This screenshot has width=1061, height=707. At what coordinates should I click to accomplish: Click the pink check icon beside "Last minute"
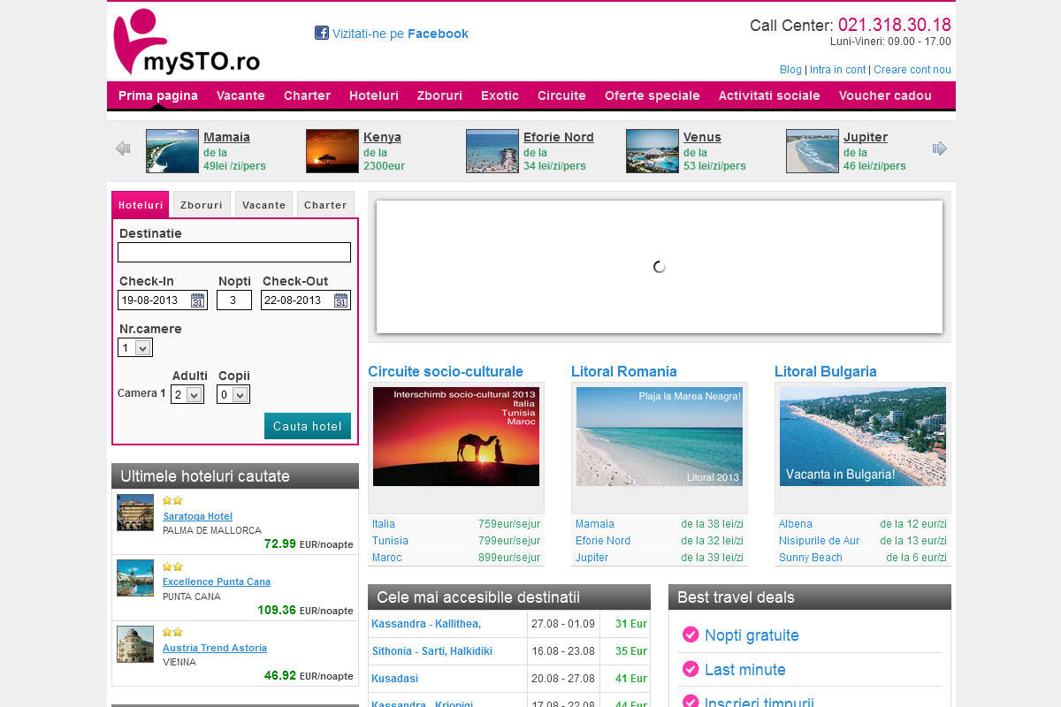tap(691, 669)
